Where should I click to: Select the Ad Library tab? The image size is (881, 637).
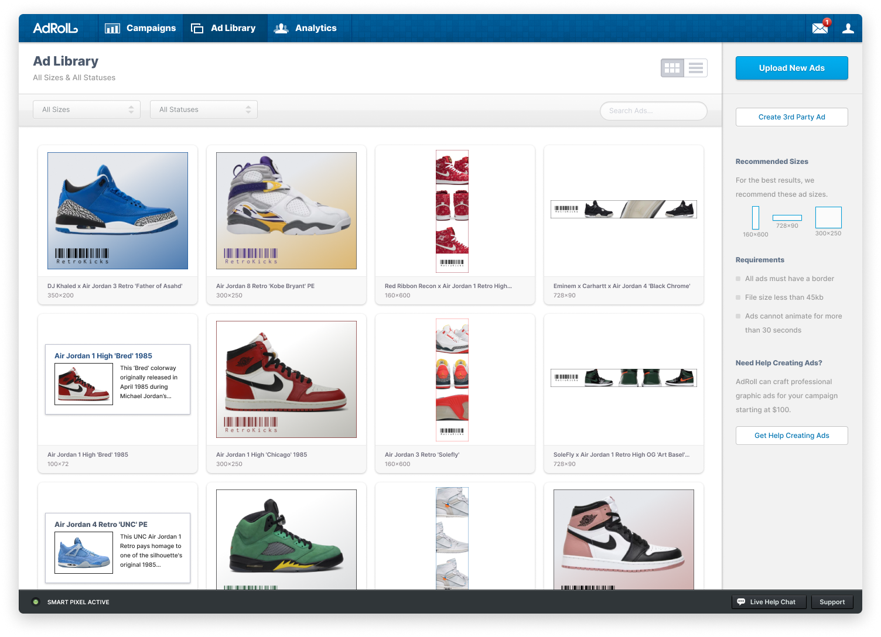pos(224,28)
